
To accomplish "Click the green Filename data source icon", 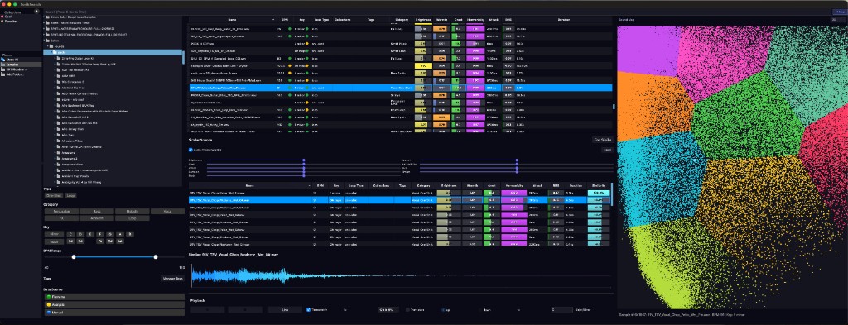I will click(48, 296).
